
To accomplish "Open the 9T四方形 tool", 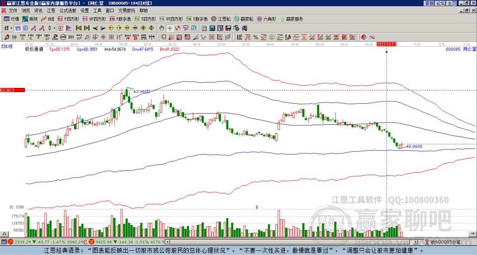I will 171,19.
